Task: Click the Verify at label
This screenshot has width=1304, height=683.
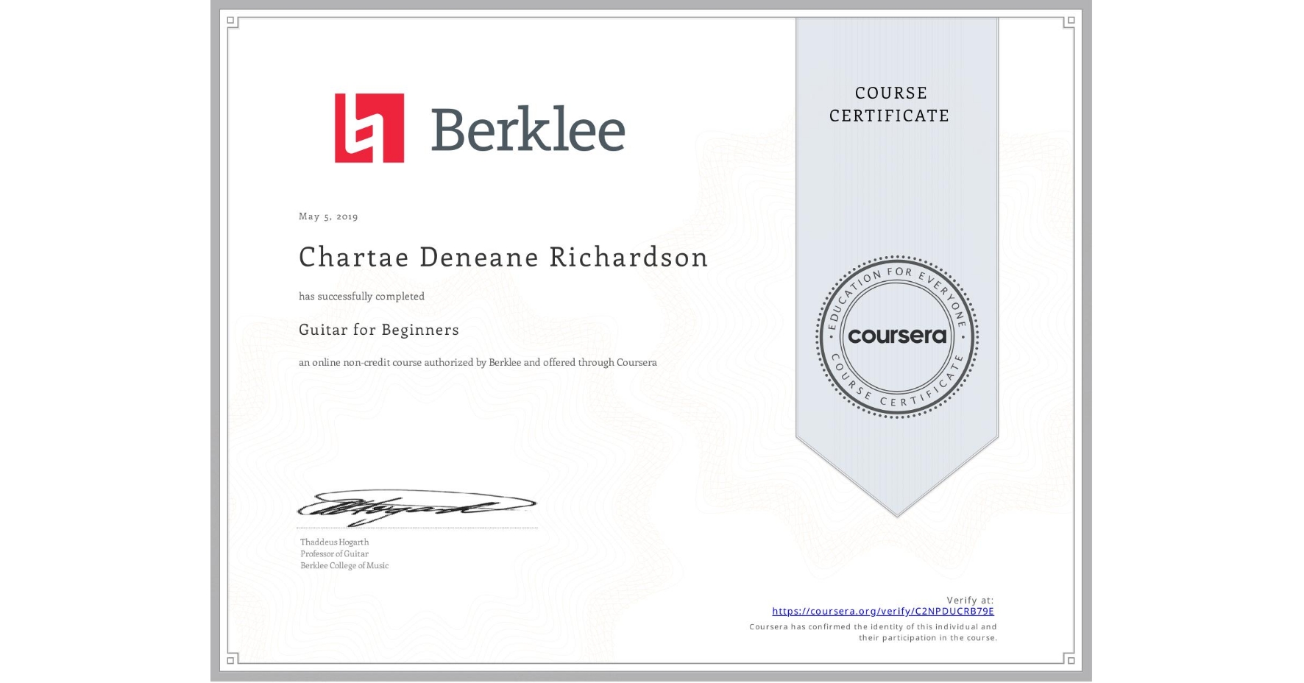Action: [968, 599]
